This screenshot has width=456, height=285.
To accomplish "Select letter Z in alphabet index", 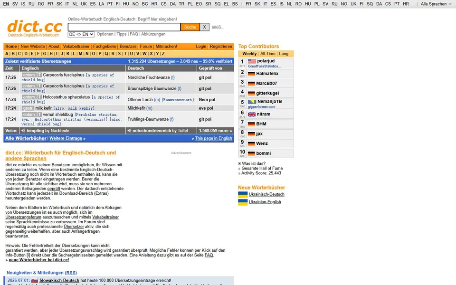I will tap(163, 54).
